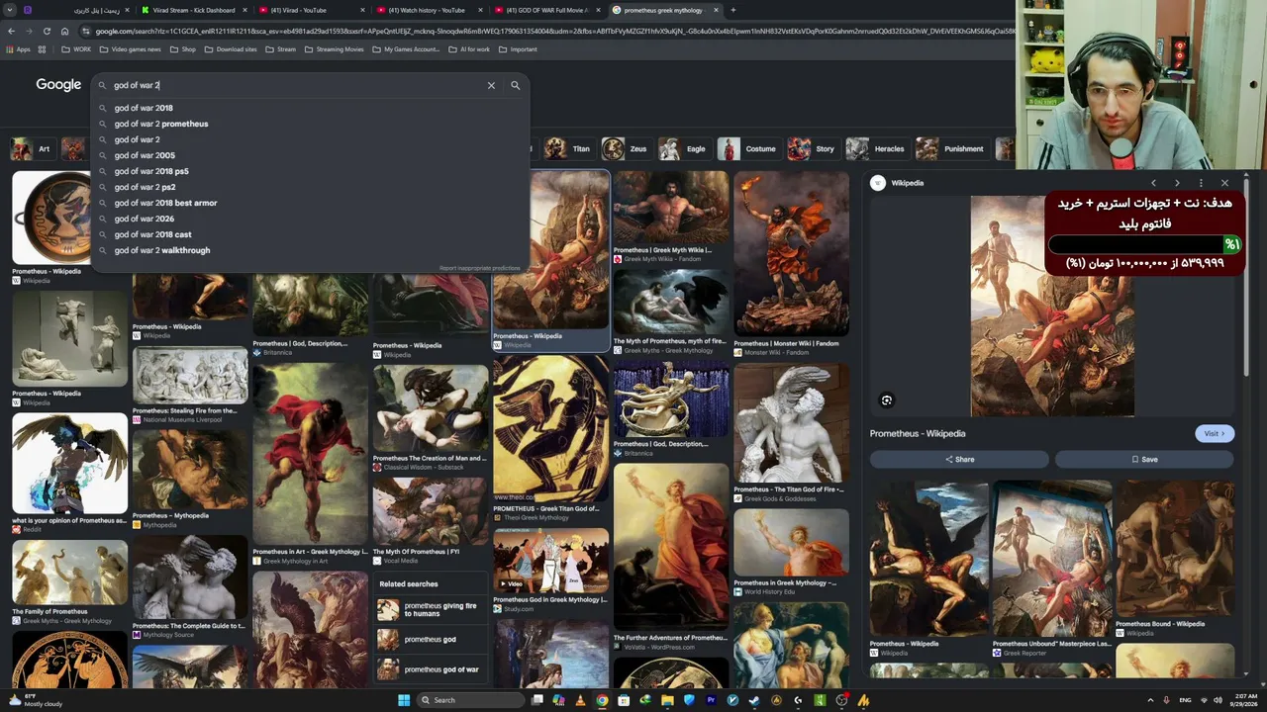Click "Report inappropriate predictions" link
The width and height of the screenshot is (1267, 712).
tap(480, 268)
